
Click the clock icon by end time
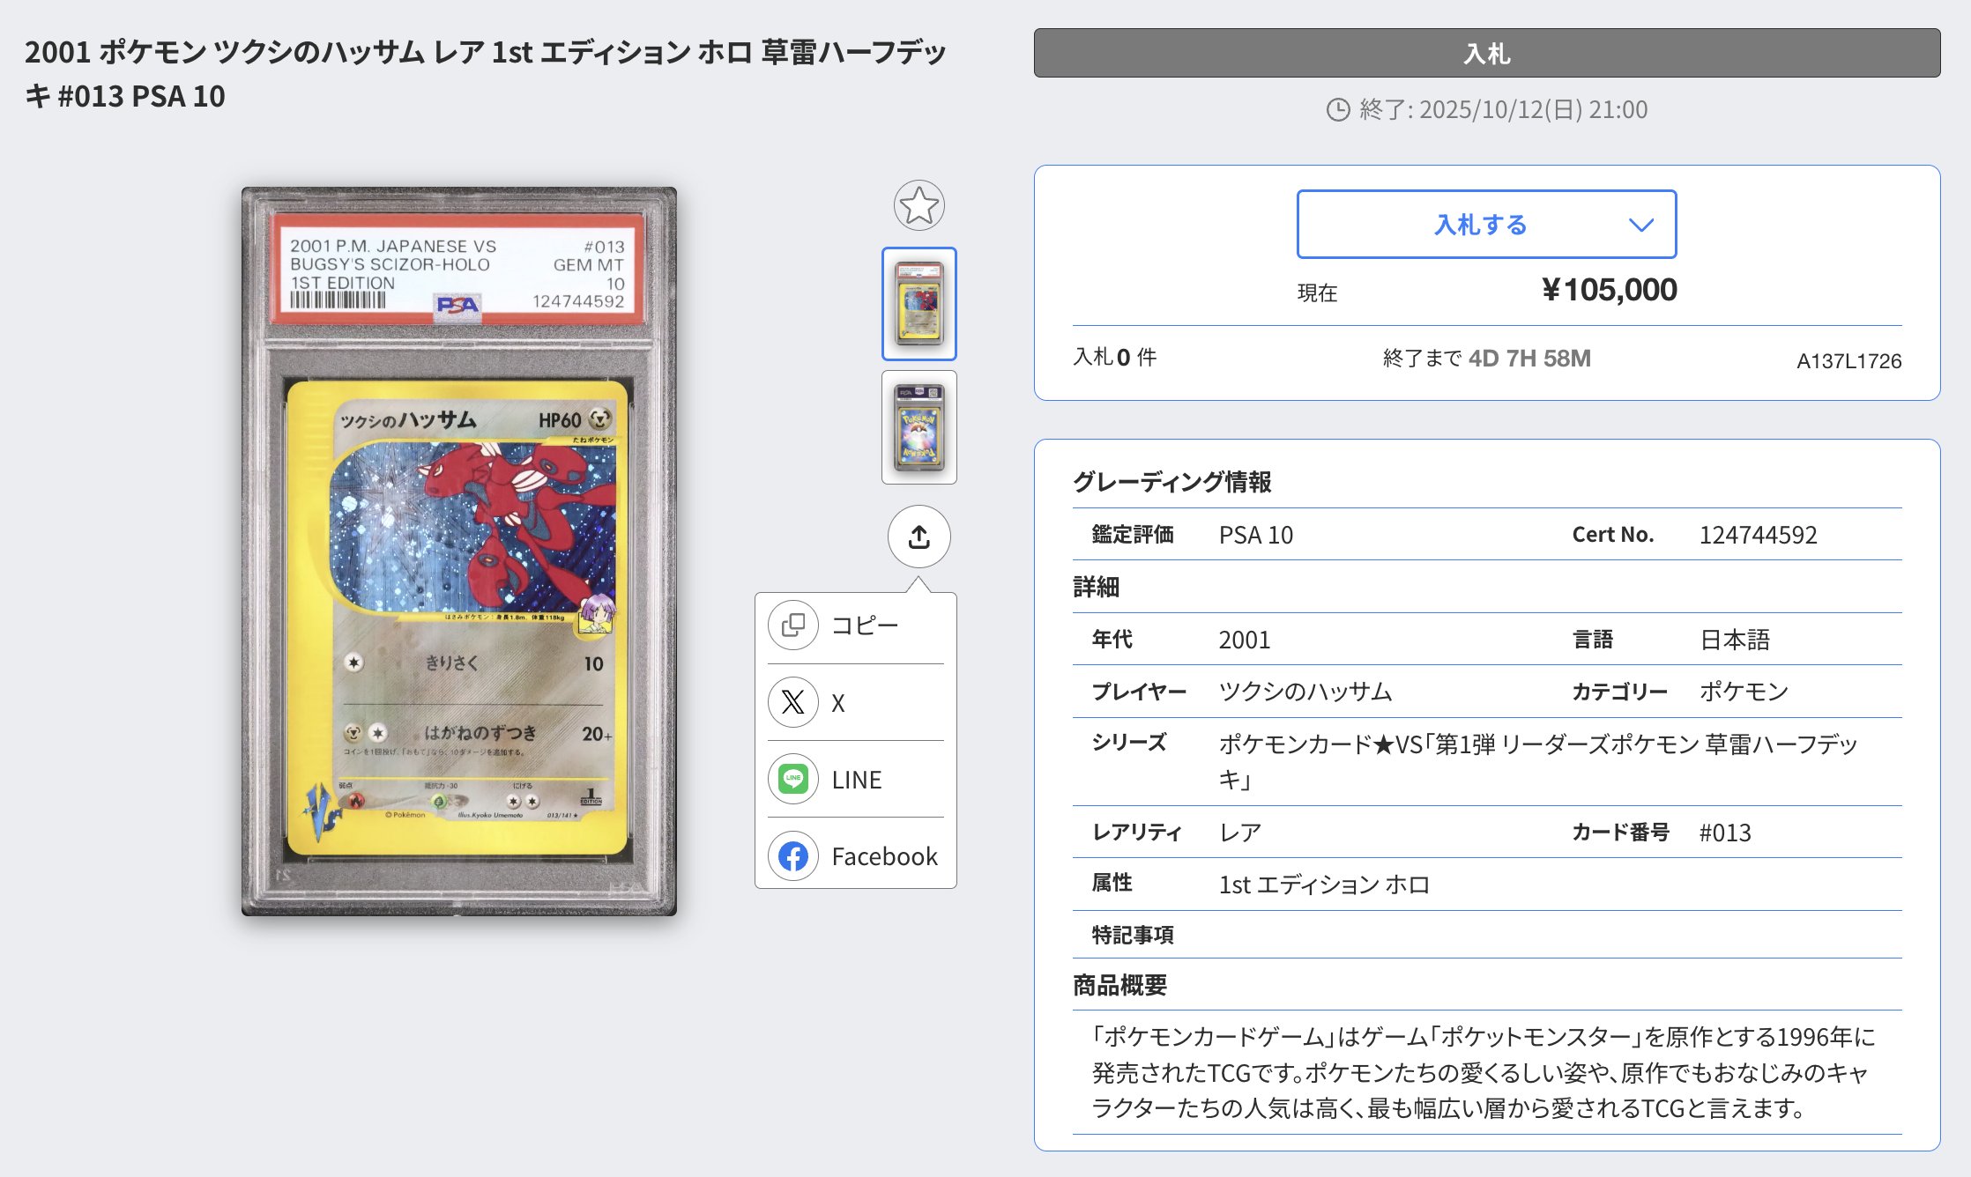point(1338,109)
